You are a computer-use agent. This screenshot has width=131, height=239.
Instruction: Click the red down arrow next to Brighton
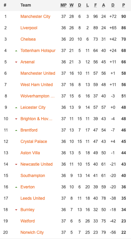(16, 119)
